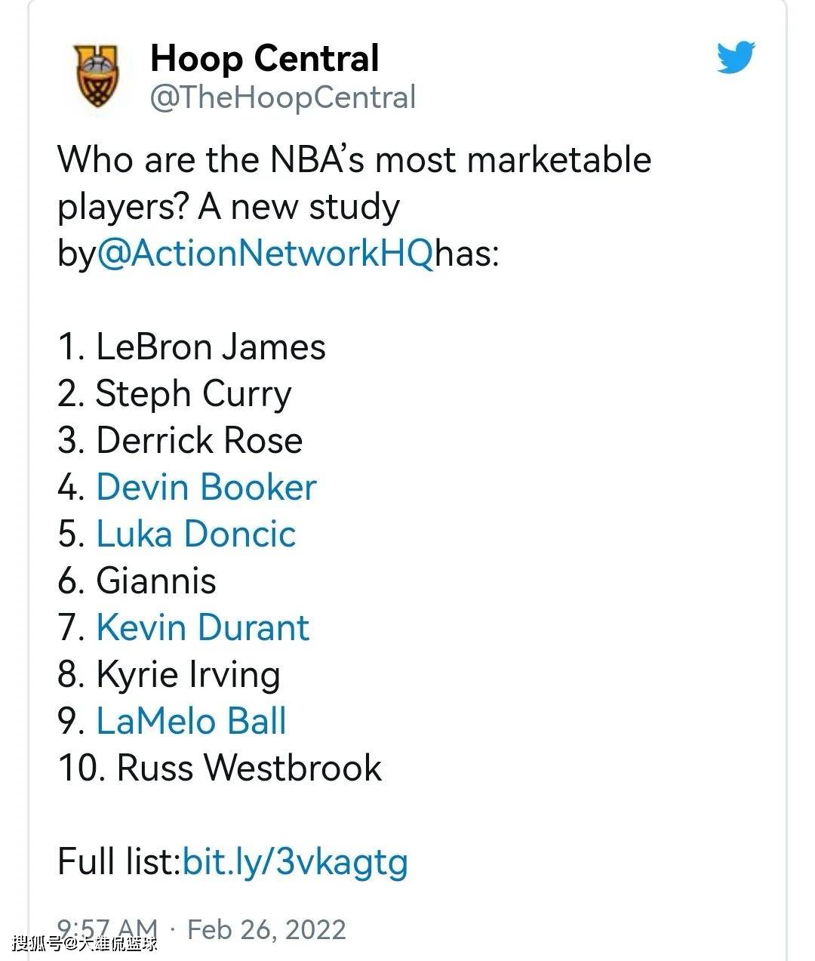Click the Derrick Rose list entry

180,440
